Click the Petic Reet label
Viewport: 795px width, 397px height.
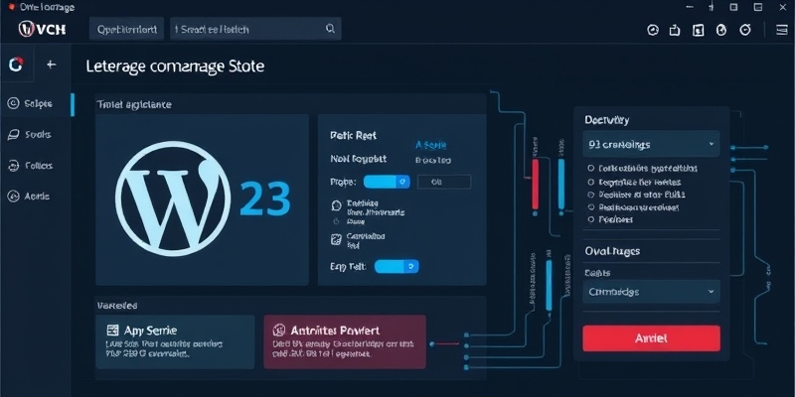coord(353,136)
